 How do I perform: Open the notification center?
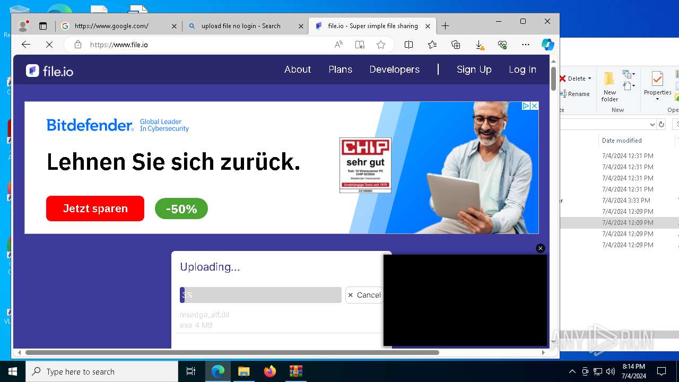pyautogui.click(x=661, y=371)
